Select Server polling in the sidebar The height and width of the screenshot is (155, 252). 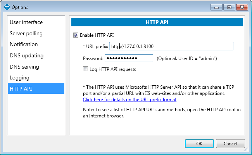tap(26, 33)
